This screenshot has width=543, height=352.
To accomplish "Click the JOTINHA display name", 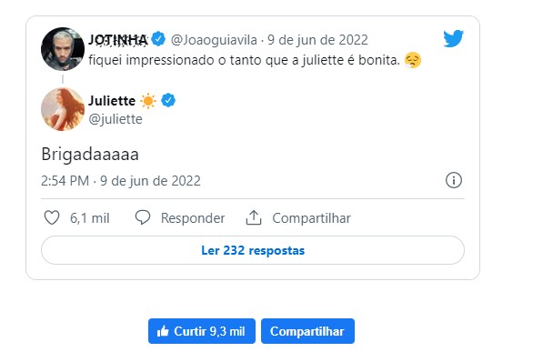I will coord(118,39).
